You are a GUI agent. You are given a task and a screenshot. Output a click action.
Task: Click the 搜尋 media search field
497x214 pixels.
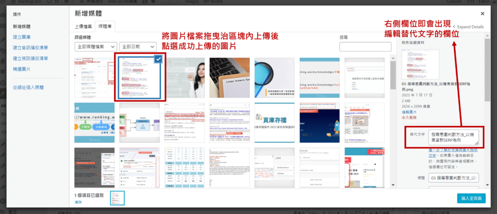click(365, 46)
